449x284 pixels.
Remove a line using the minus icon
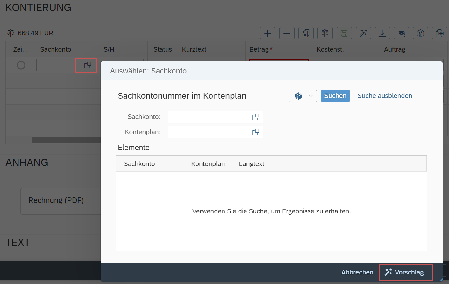pyautogui.click(x=287, y=33)
